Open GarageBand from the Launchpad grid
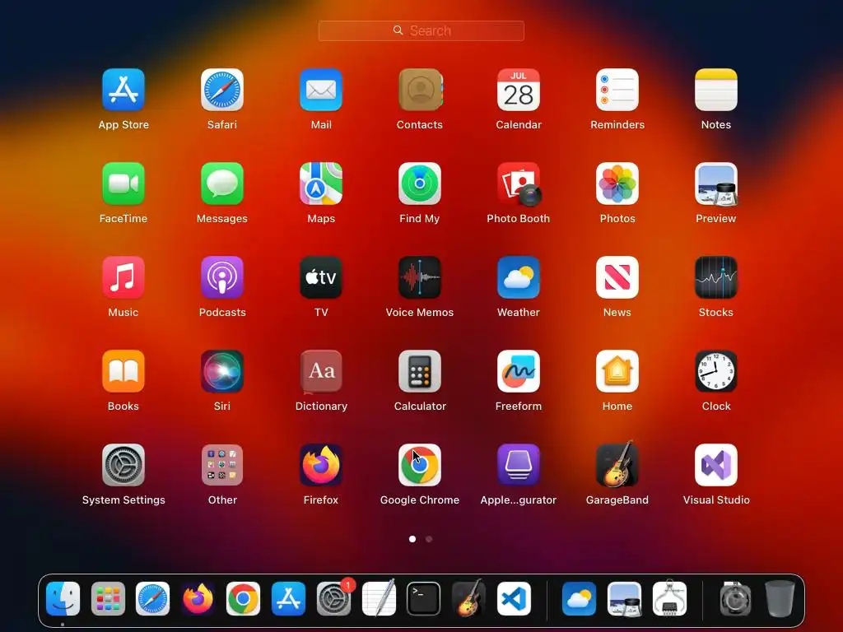This screenshot has height=632, width=843. [617, 464]
